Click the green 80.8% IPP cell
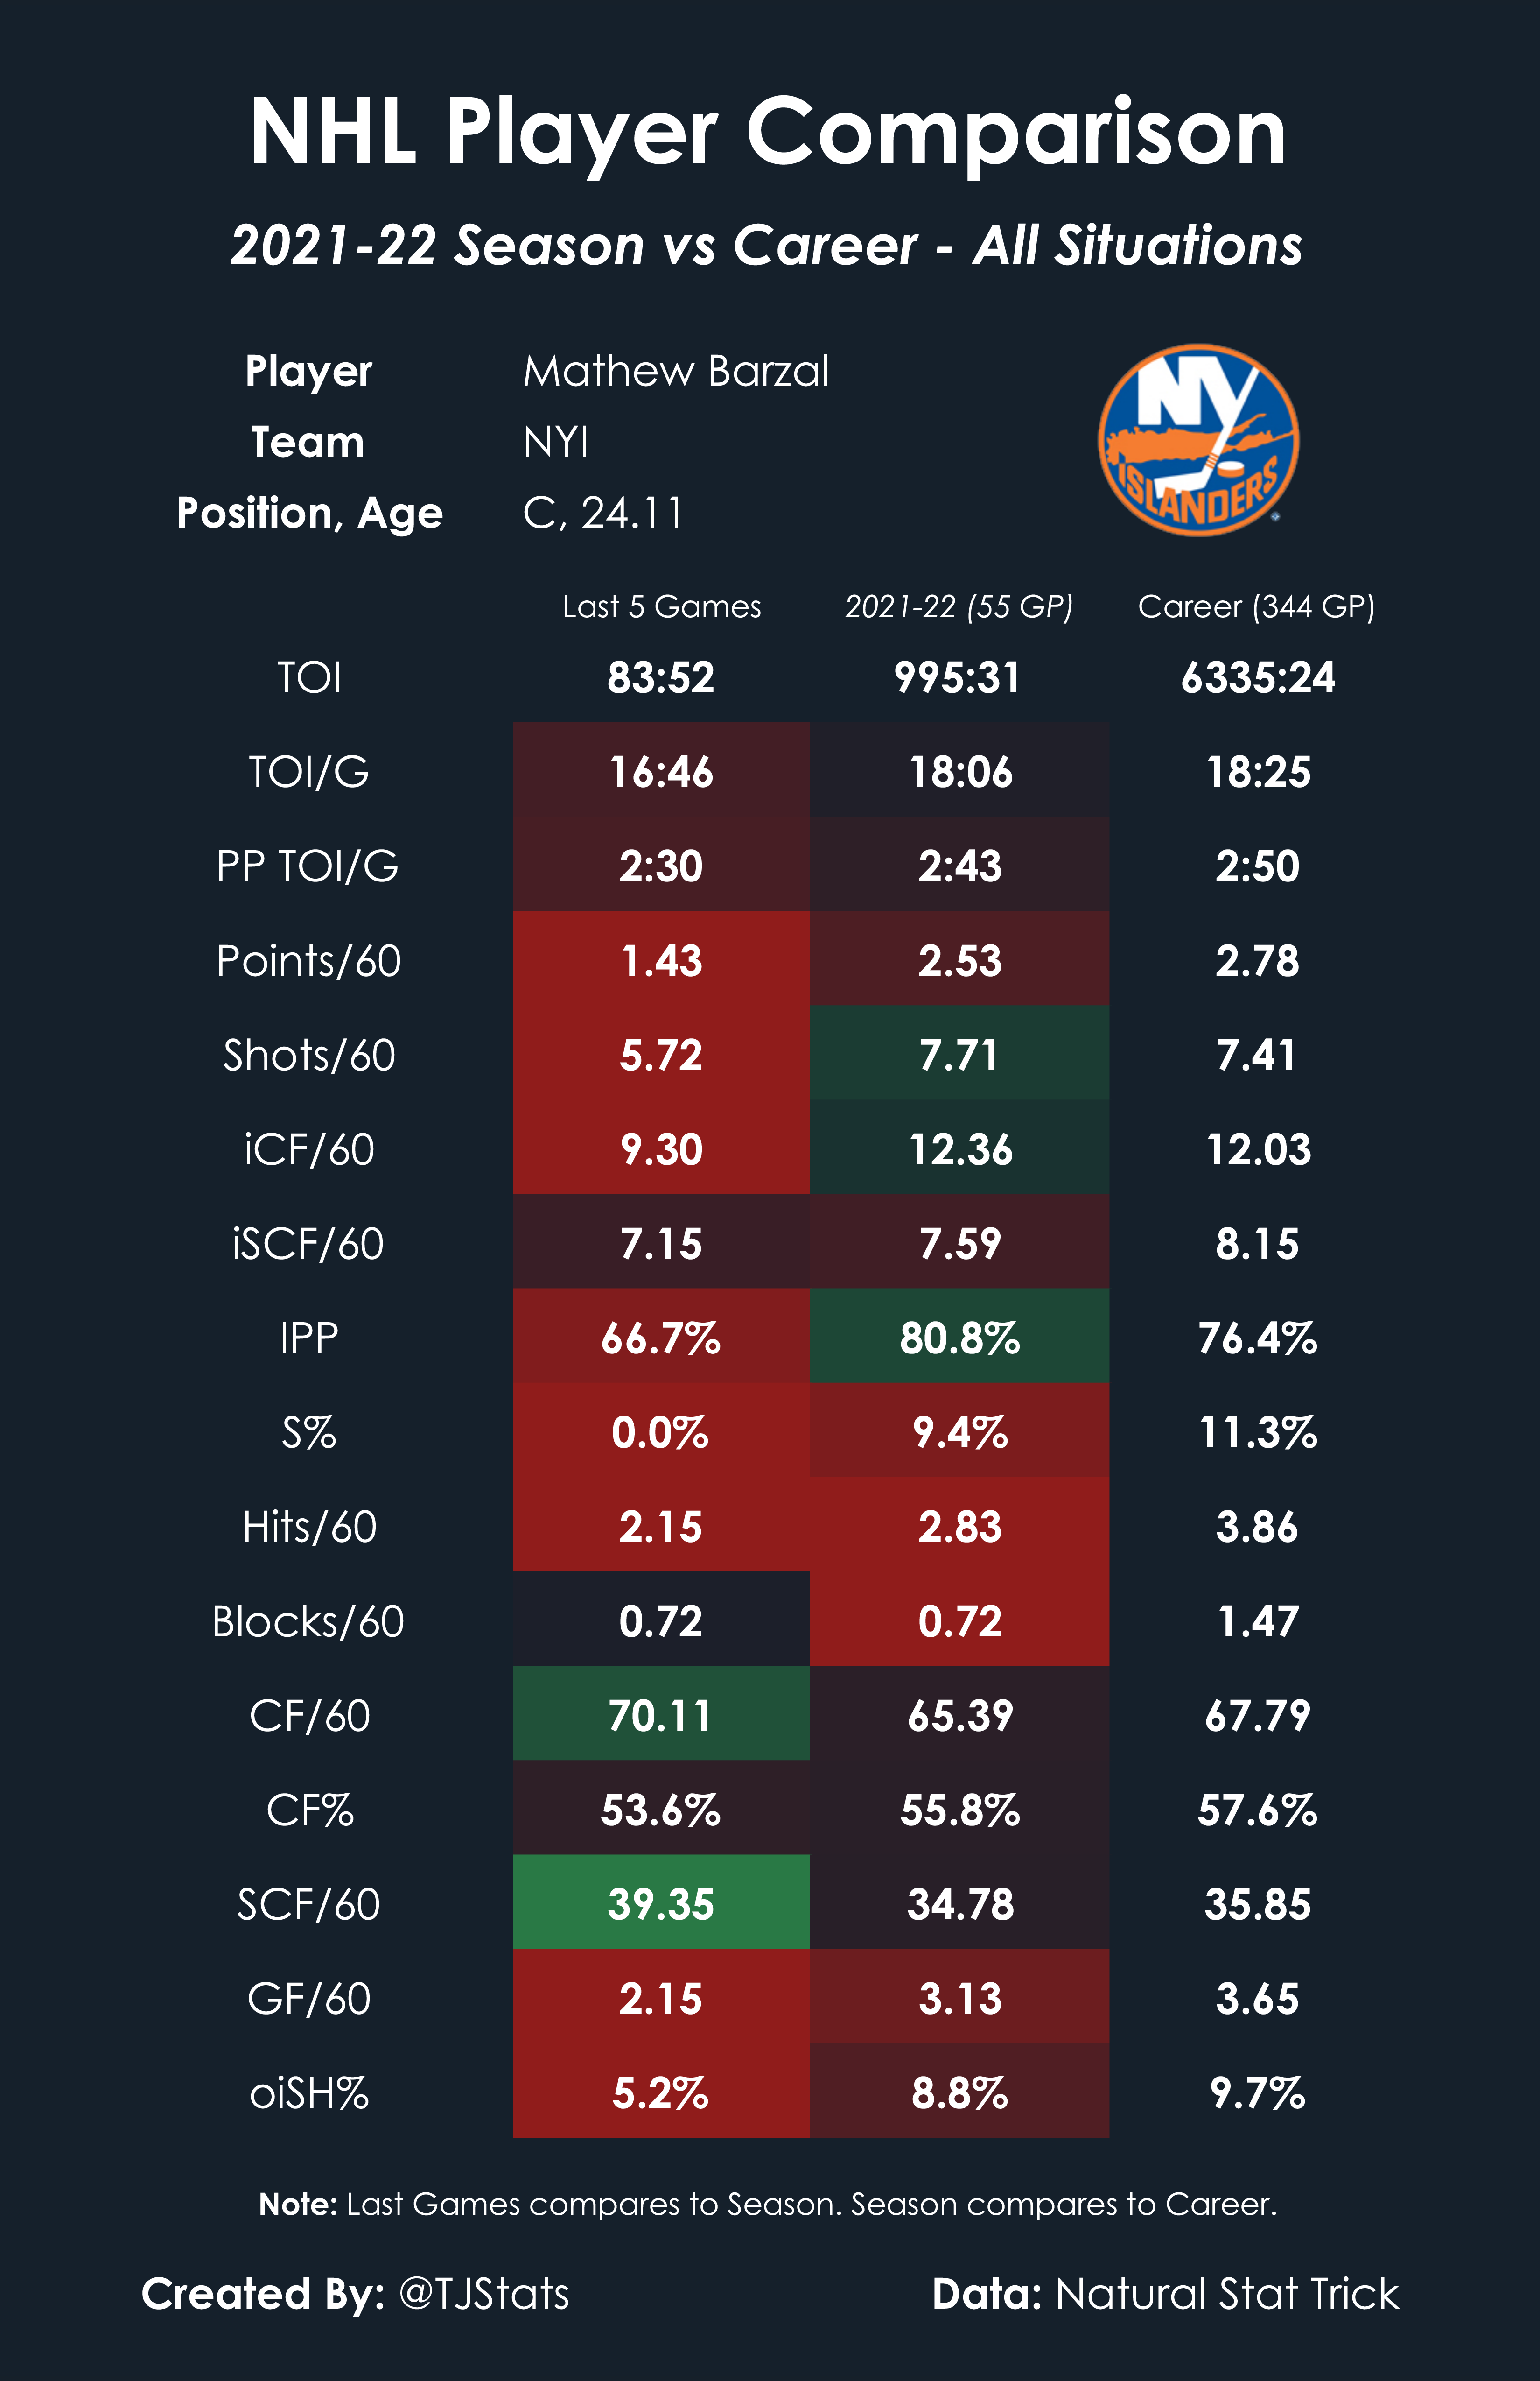Screen dimensions: 1540x2381 pos(959,1337)
